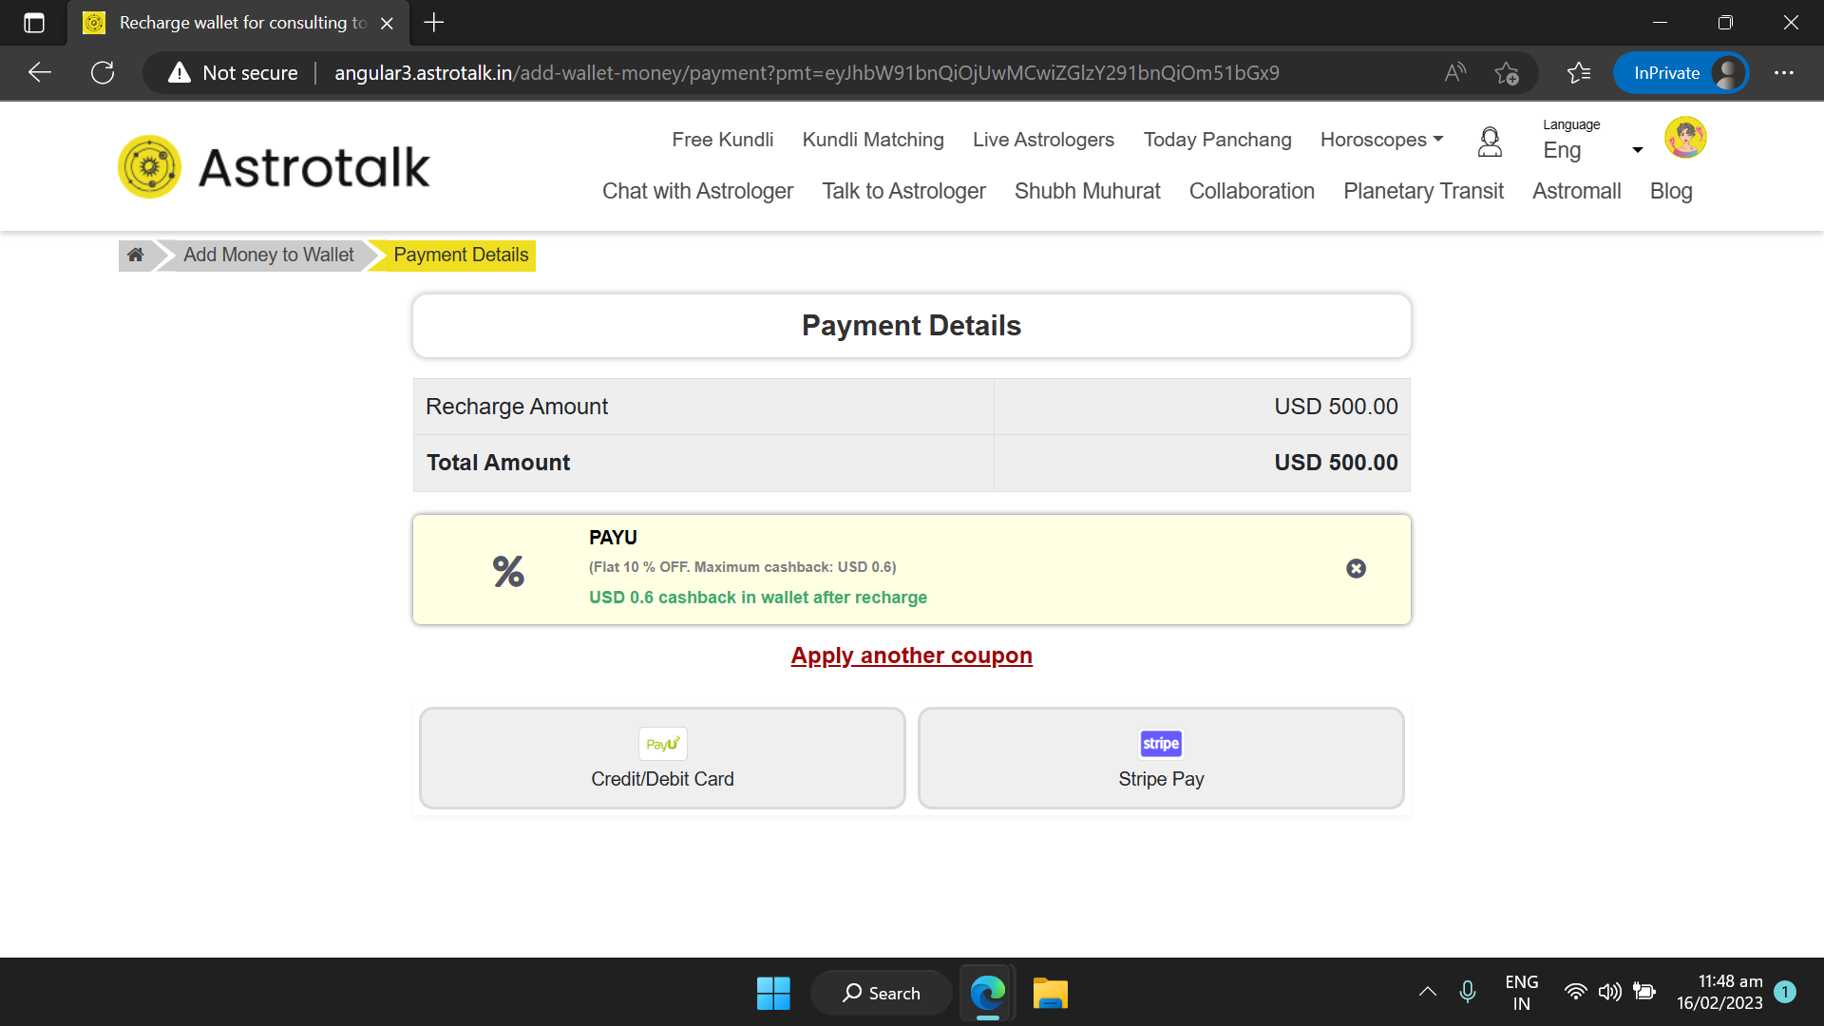
Task: Click the tab actions menu icon
Action: pyautogui.click(x=34, y=23)
